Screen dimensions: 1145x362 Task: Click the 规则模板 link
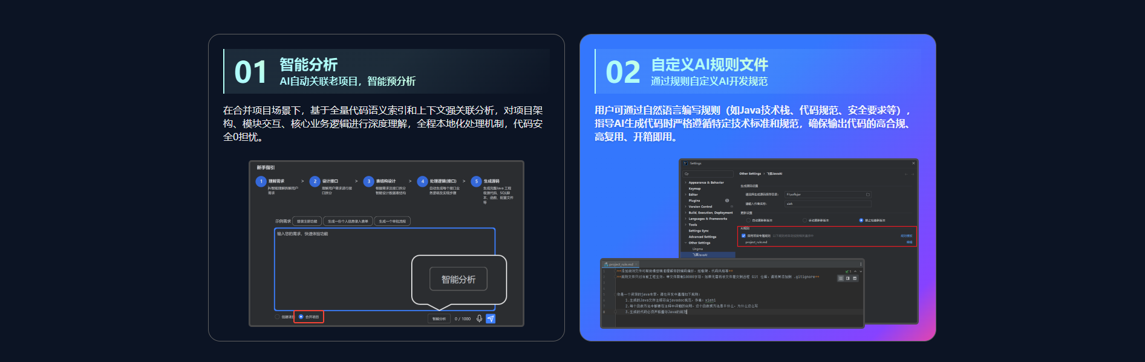[x=906, y=236]
